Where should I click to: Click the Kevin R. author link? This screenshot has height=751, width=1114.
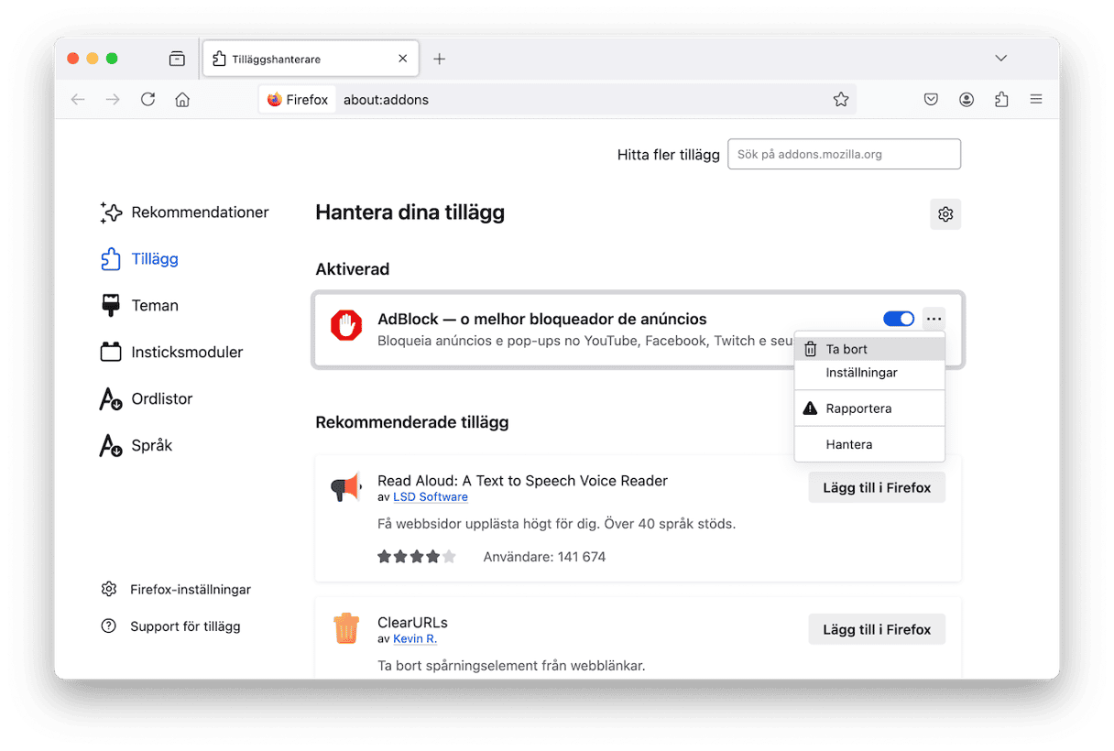pos(415,639)
